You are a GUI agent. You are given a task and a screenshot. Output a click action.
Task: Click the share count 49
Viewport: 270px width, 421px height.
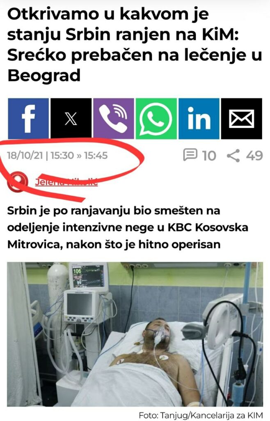coord(254,156)
